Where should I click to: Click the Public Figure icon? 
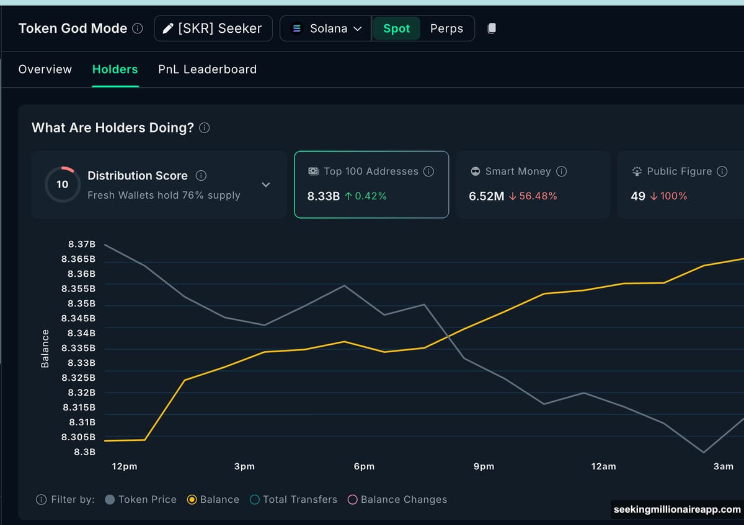coord(637,171)
